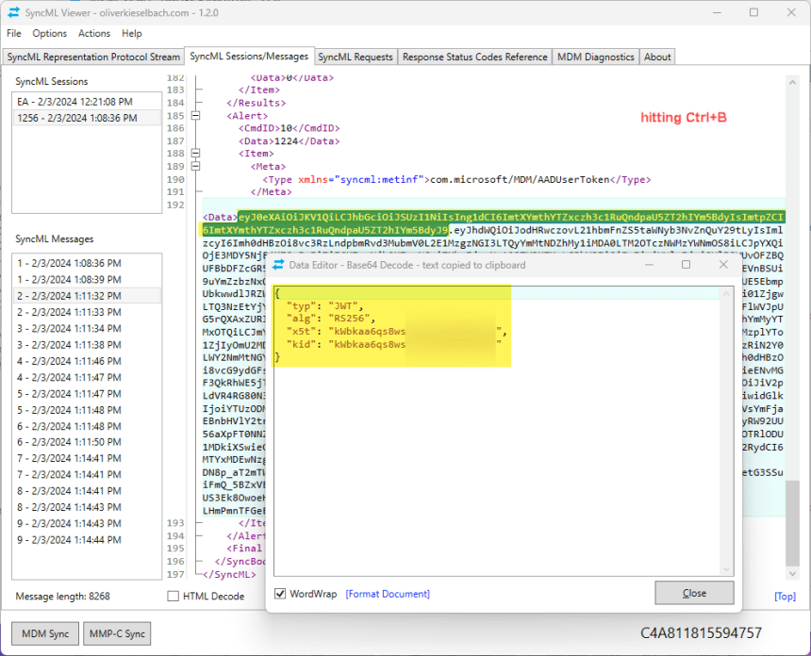Switch to the MDM Diagnostics tab

pos(595,57)
